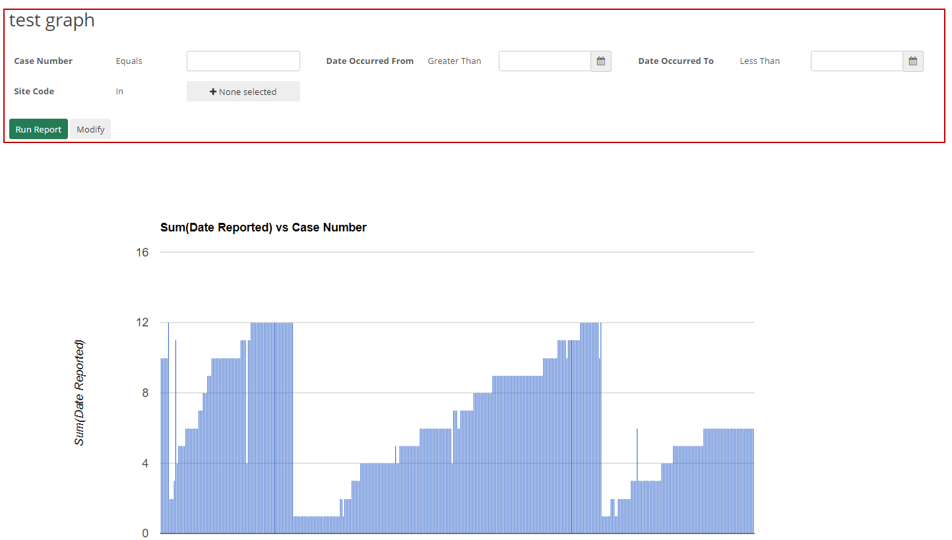This screenshot has width=952, height=540.
Task: Click the Greater Than operator label
Action: click(x=454, y=61)
